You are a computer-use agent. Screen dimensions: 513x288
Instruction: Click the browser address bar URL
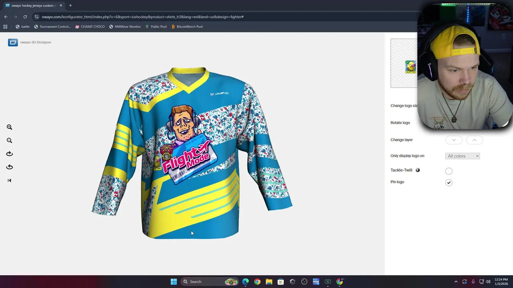(143, 17)
